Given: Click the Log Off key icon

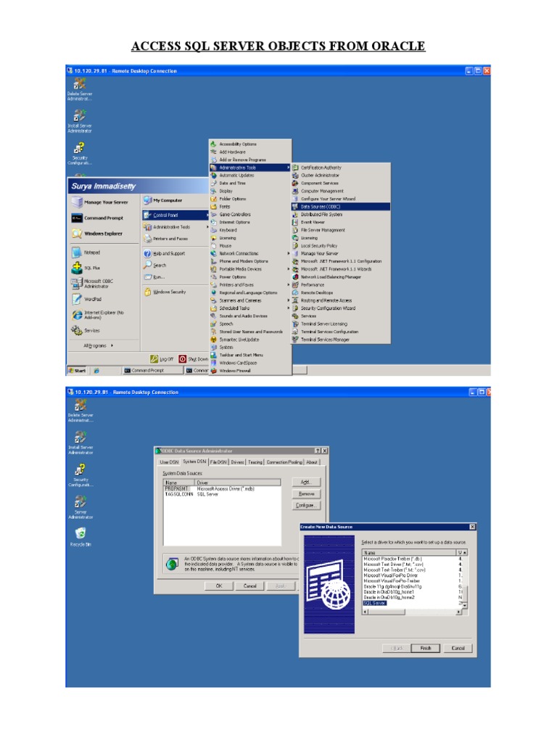Looking at the screenshot, I should (154, 359).
